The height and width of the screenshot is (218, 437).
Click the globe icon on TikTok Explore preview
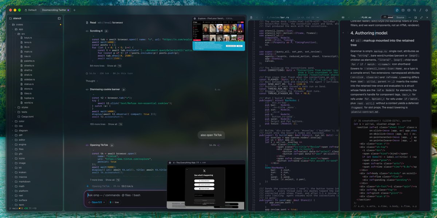click(x=195, y=18)
